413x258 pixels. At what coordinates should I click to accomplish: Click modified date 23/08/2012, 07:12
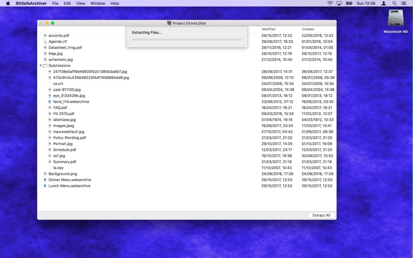tap(277, 102)
